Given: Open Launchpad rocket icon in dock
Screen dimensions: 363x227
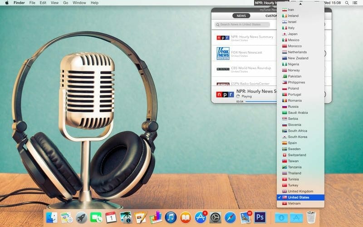Looking at the screenshot, I should [81, 217].
